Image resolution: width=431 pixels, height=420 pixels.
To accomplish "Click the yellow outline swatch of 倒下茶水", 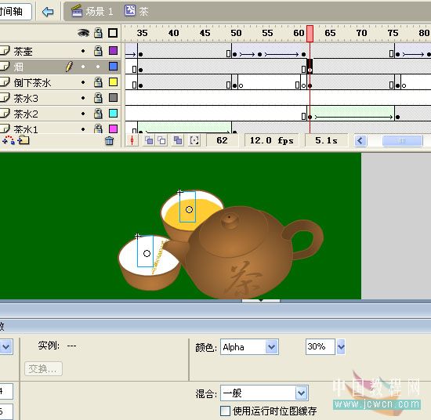I will (x=114, y=82).
